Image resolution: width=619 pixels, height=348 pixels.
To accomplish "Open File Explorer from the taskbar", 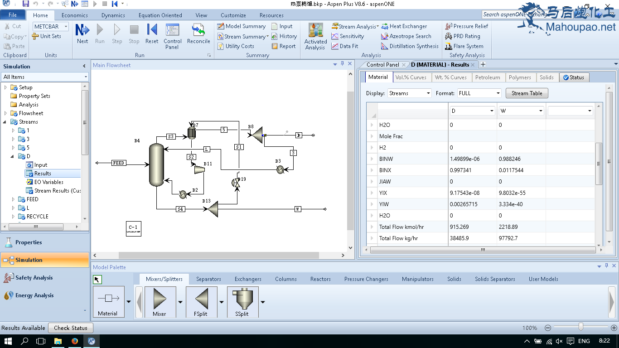I will click(58, 341).
